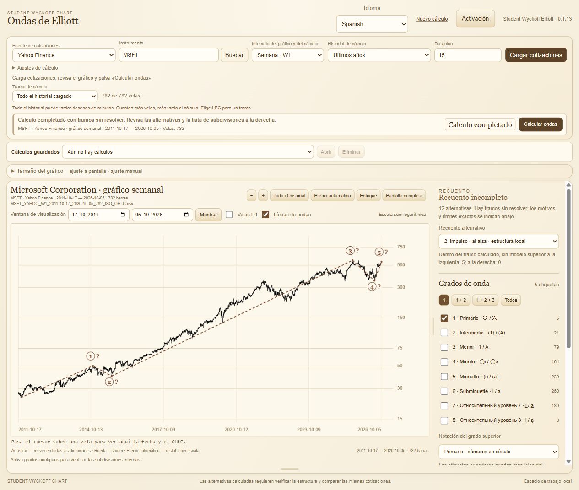Open calendar picker for start date 17.10.2011

(x=123, y=215)
